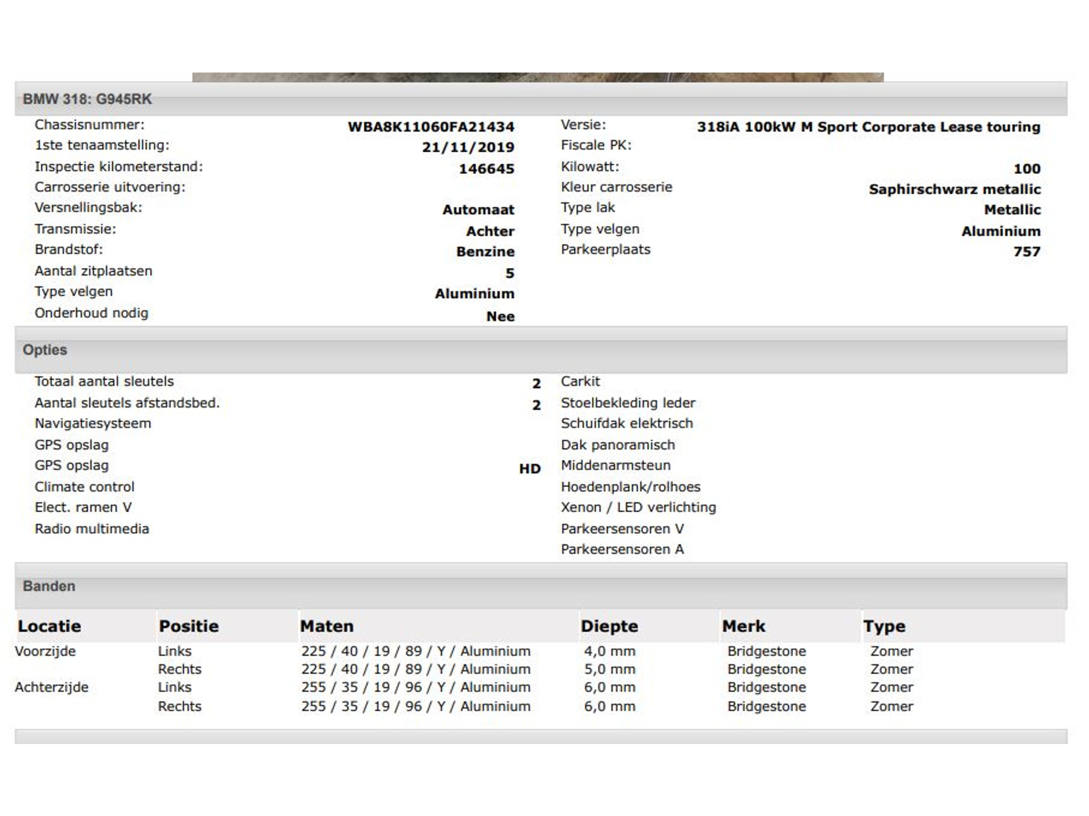Click the Banden section header
Screen dimensions: 1089x816
(49, 586)
